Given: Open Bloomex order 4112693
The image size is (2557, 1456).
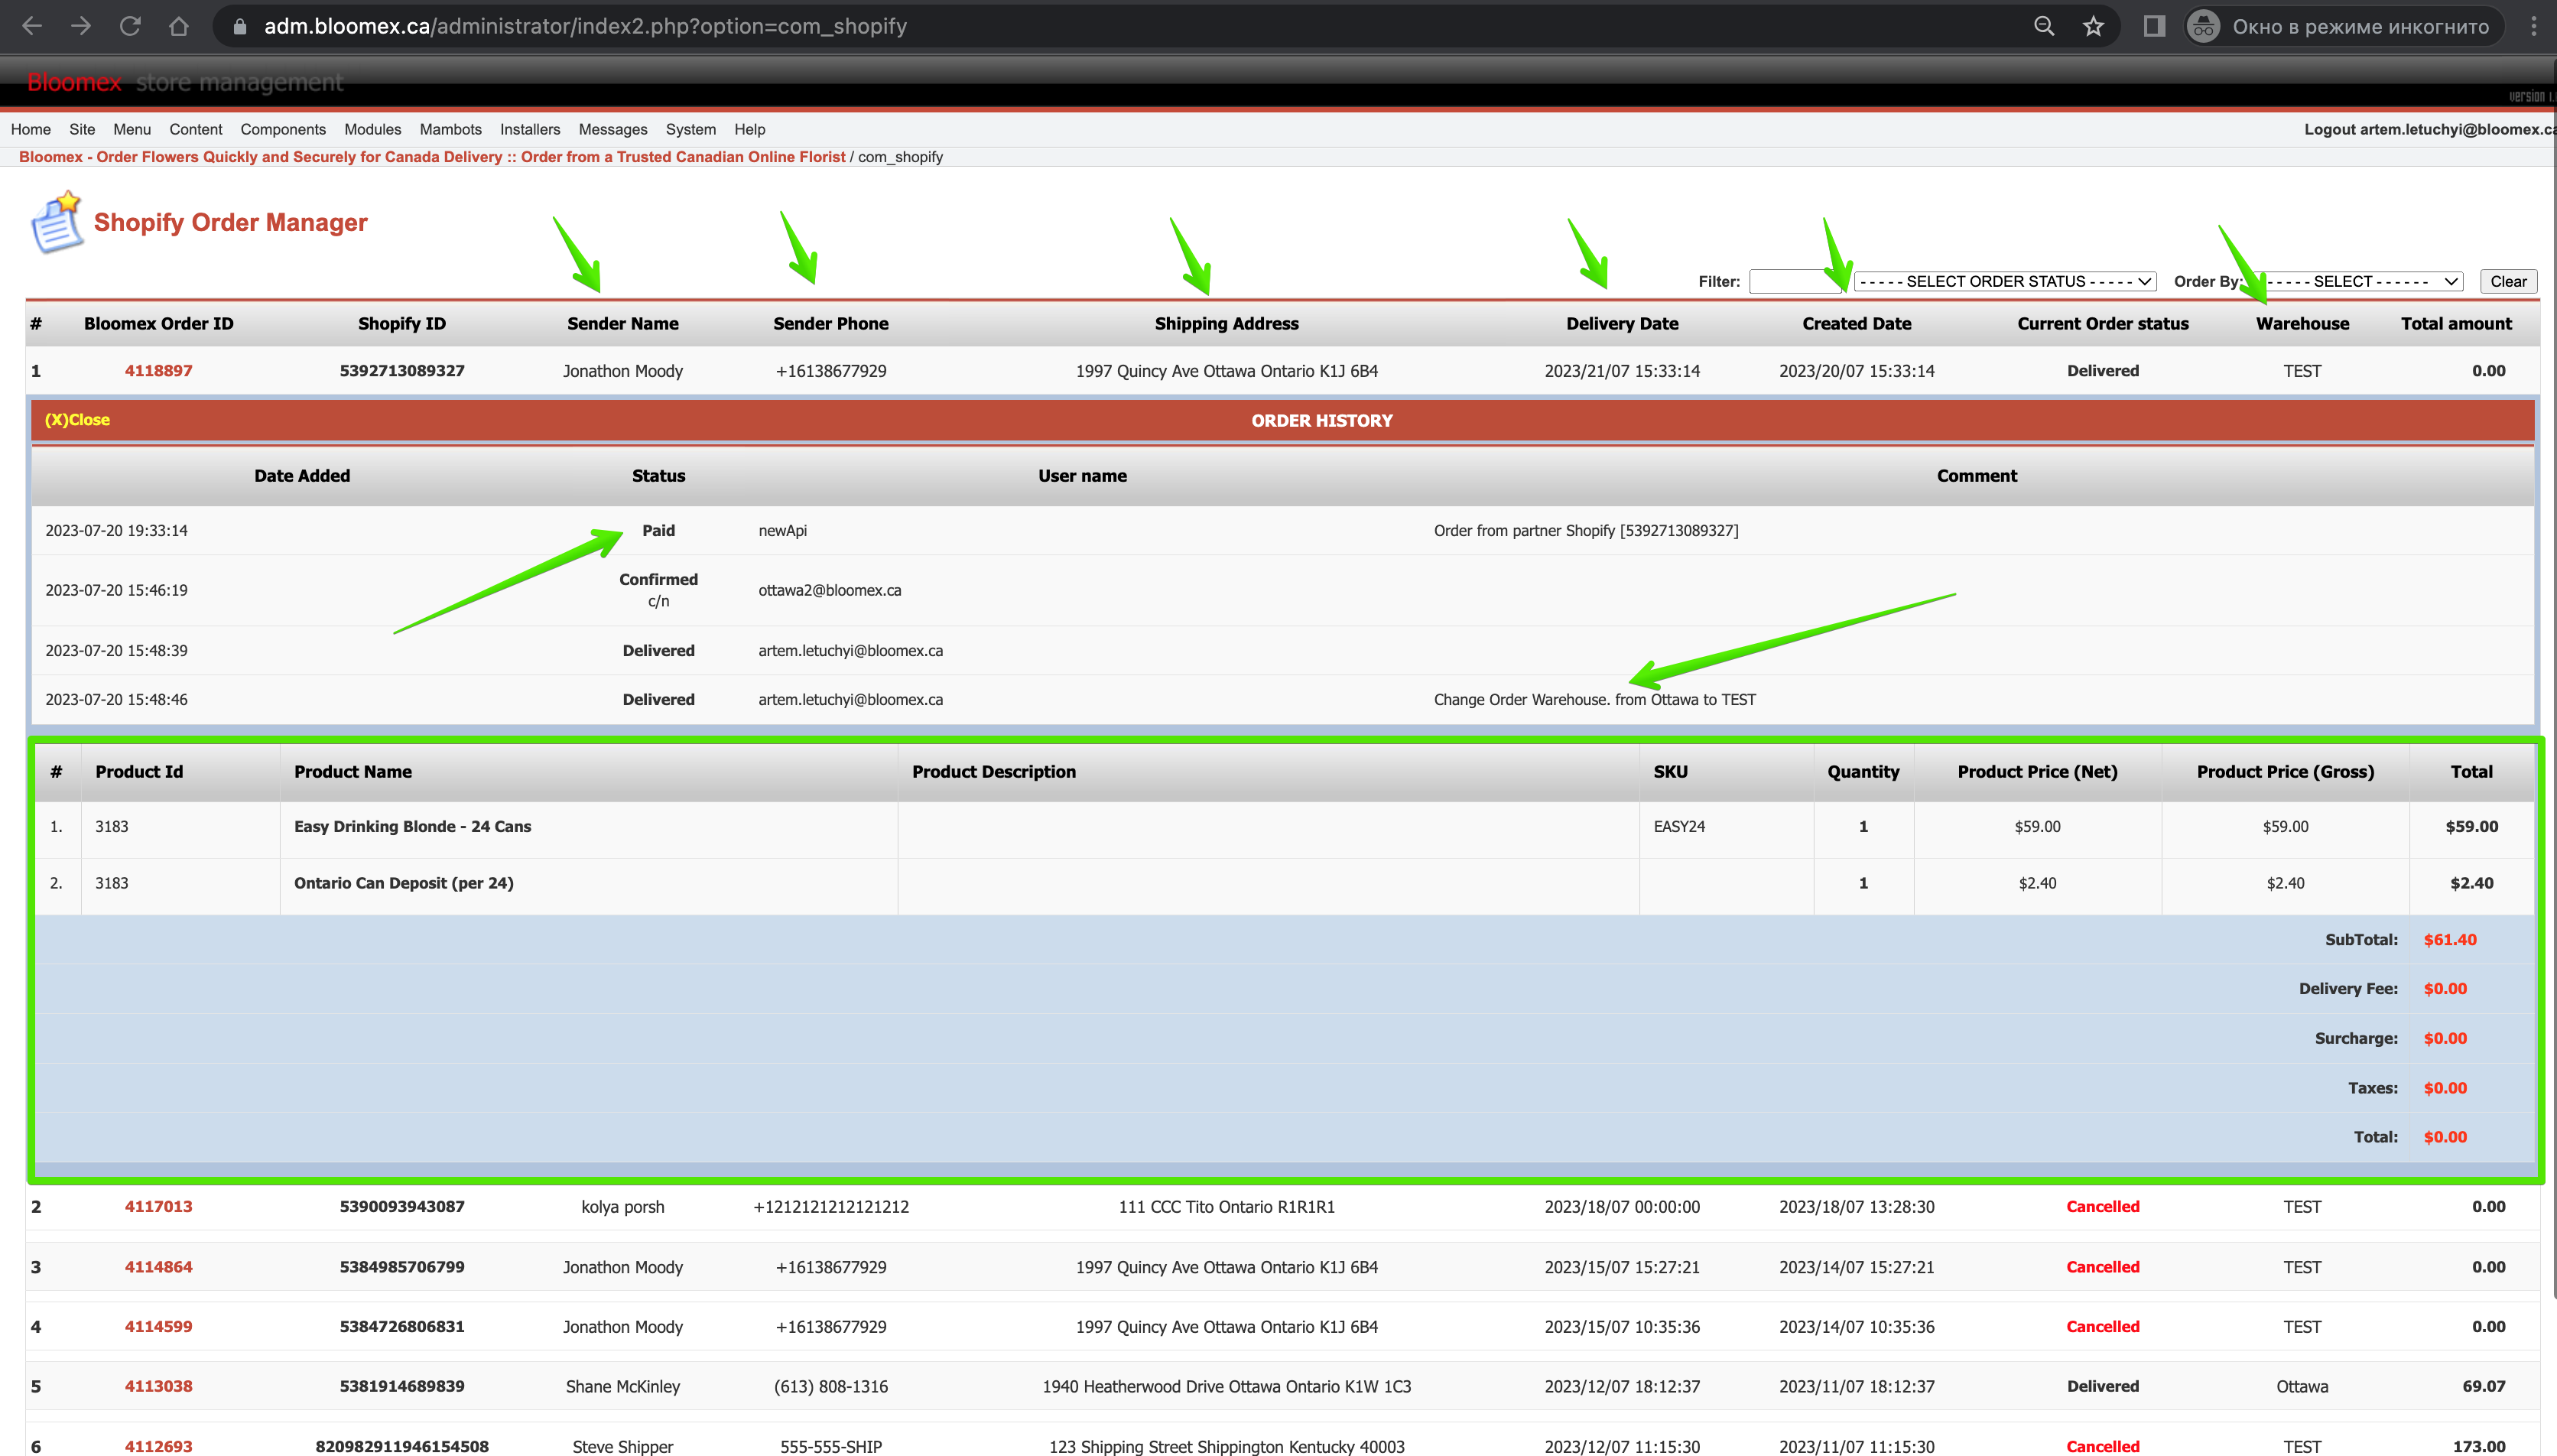Looking at the screenshot, I should 158,1446.
